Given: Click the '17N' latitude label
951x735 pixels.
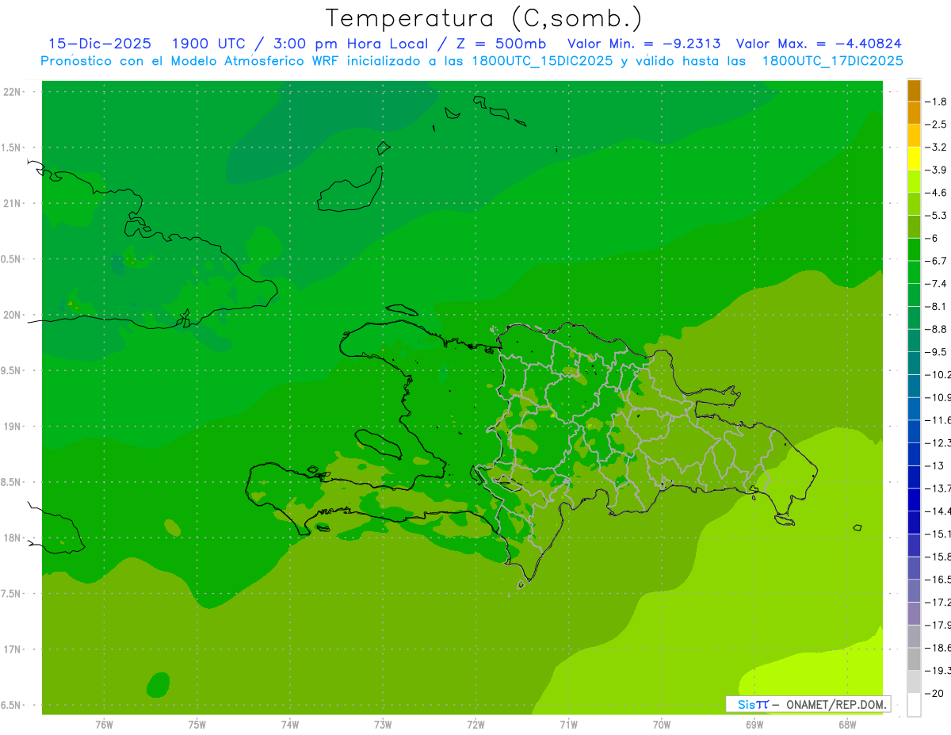Looking at the screenshot, I should click(13, 649).
